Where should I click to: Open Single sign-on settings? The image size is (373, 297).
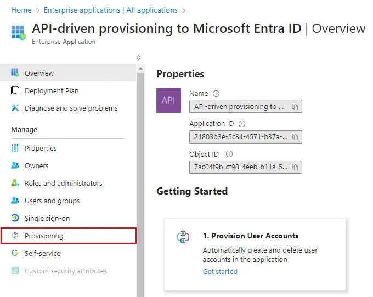tap(47, 218)
